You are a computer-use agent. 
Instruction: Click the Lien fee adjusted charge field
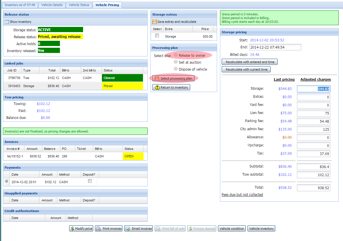[x=313, y=113]
